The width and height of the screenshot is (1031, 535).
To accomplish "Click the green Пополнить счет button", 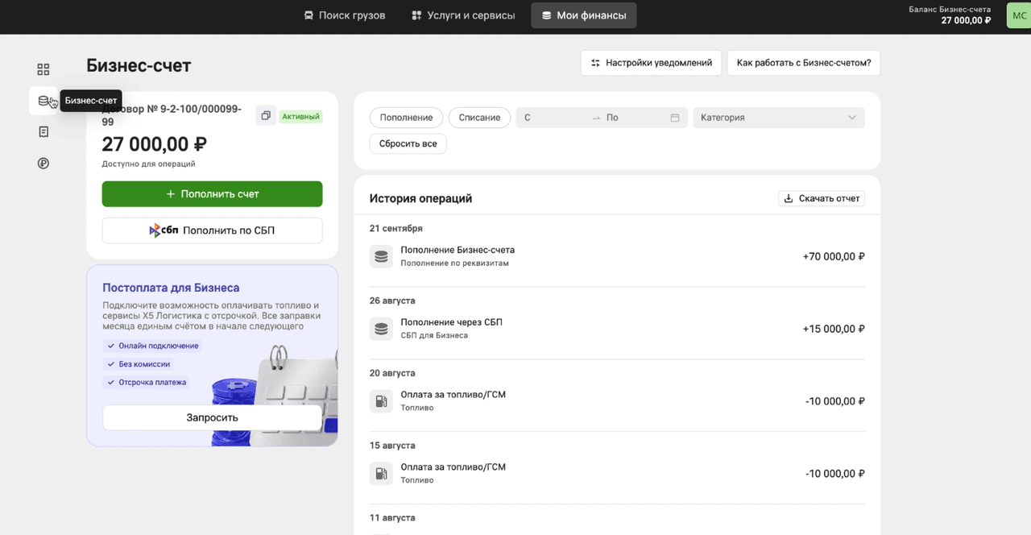I will [x=212, y=194].
